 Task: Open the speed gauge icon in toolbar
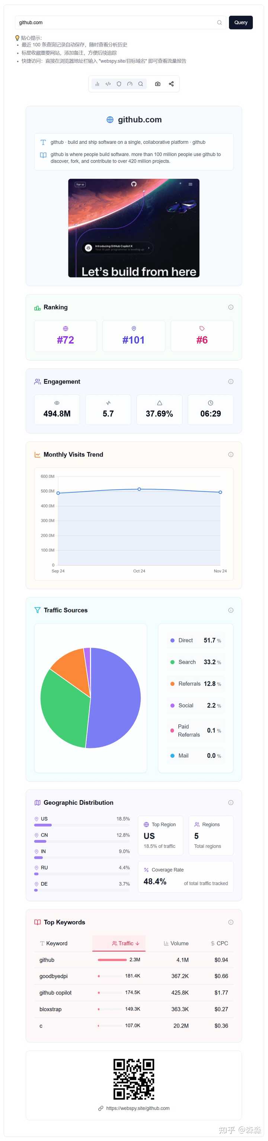tap(130, 84)
